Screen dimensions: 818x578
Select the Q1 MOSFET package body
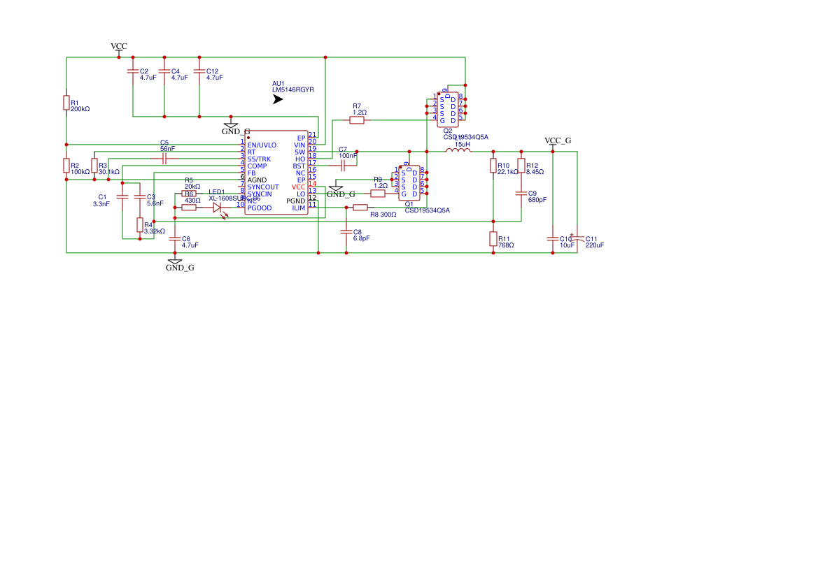coord(409,183)
